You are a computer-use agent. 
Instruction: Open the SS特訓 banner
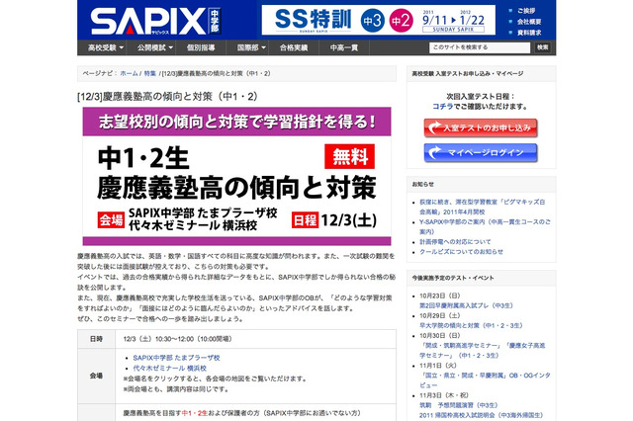pos(378,20)
